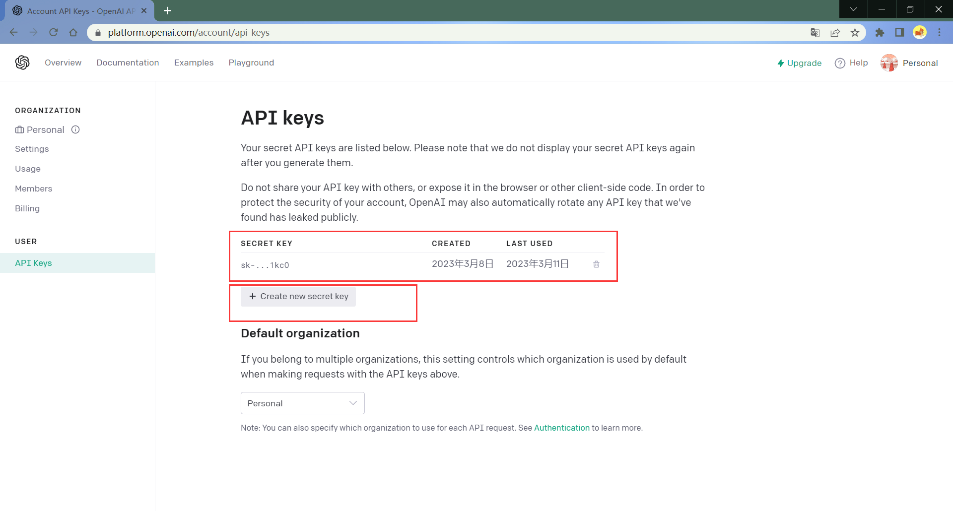
Task: Share this page using the share icon
Action: 835,33
